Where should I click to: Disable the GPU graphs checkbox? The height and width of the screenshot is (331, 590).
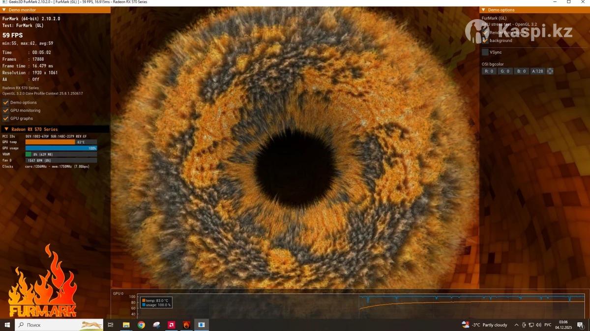click(6, 118)
